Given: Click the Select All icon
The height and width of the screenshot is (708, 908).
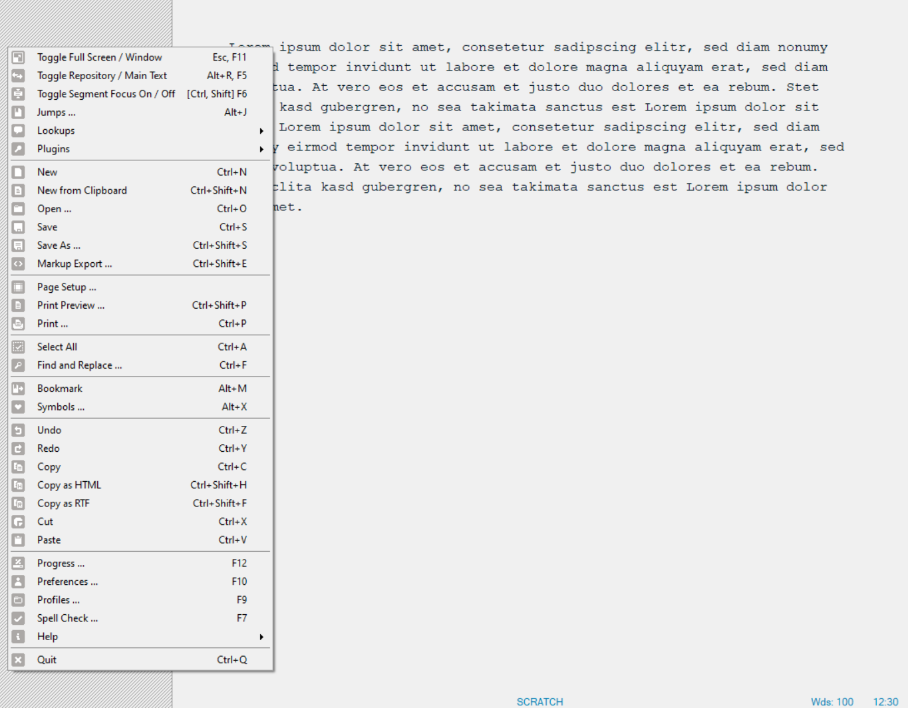Looking at the screenshot, I should 19,347.
